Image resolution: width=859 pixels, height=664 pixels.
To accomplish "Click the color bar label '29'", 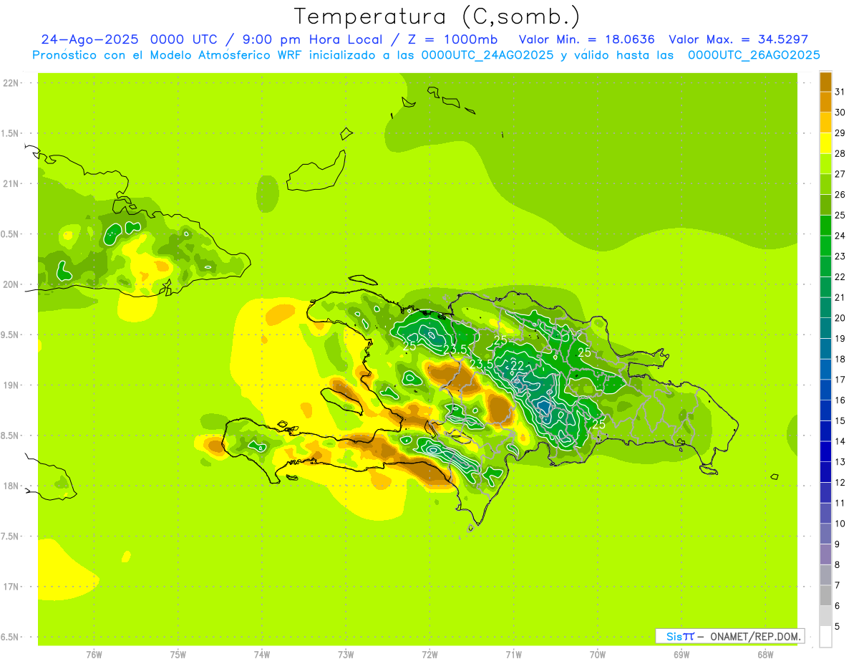I will (x=840, y=133).
